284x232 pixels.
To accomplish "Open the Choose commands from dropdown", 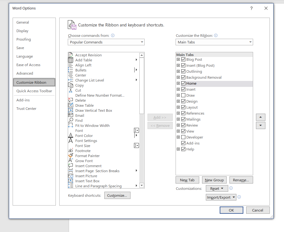I will (x=106, y=42).
